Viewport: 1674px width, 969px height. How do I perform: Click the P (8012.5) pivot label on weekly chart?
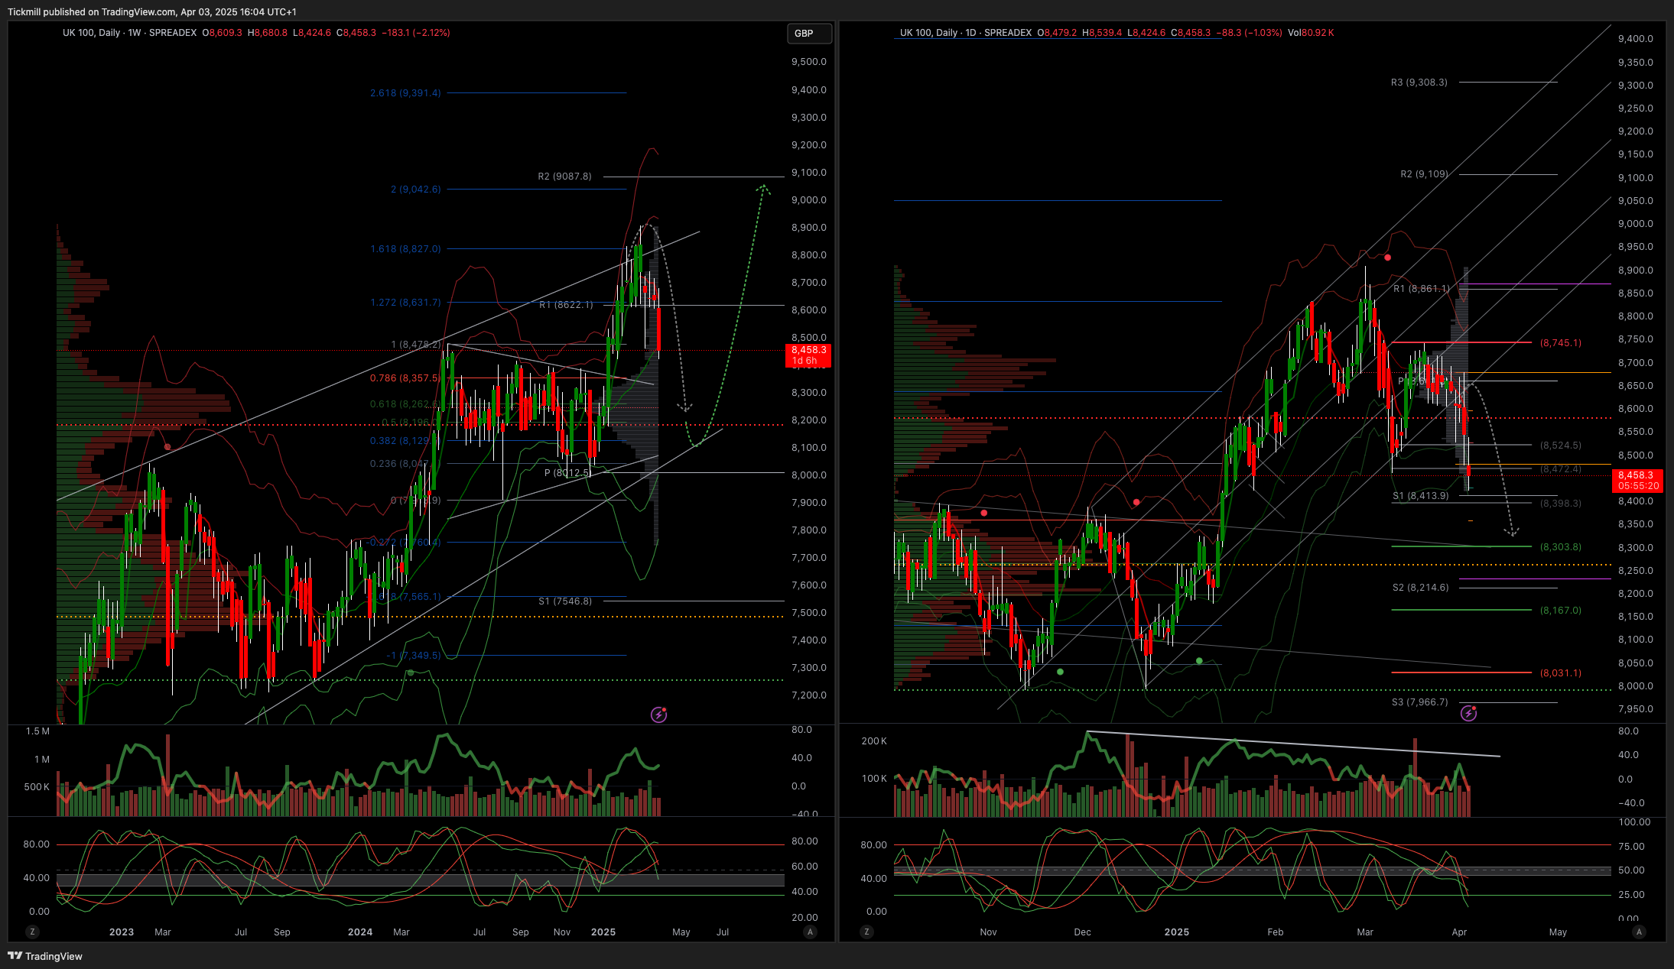(567, 473)
